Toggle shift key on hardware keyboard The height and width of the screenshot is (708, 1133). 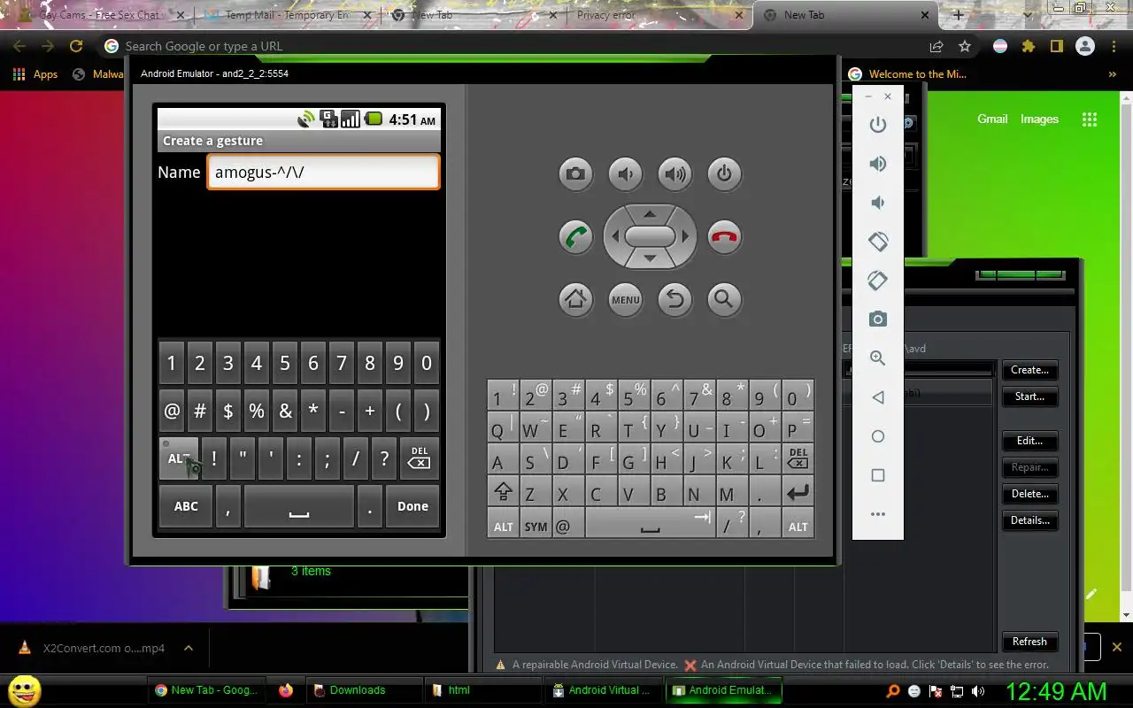point(503,492)
